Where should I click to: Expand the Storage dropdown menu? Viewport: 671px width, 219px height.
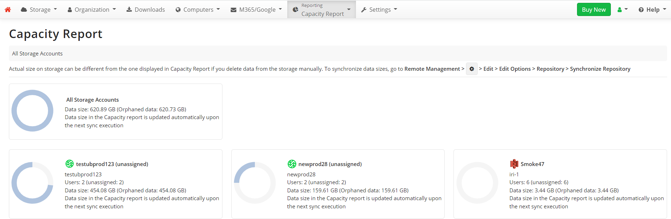tap(39, 10)
